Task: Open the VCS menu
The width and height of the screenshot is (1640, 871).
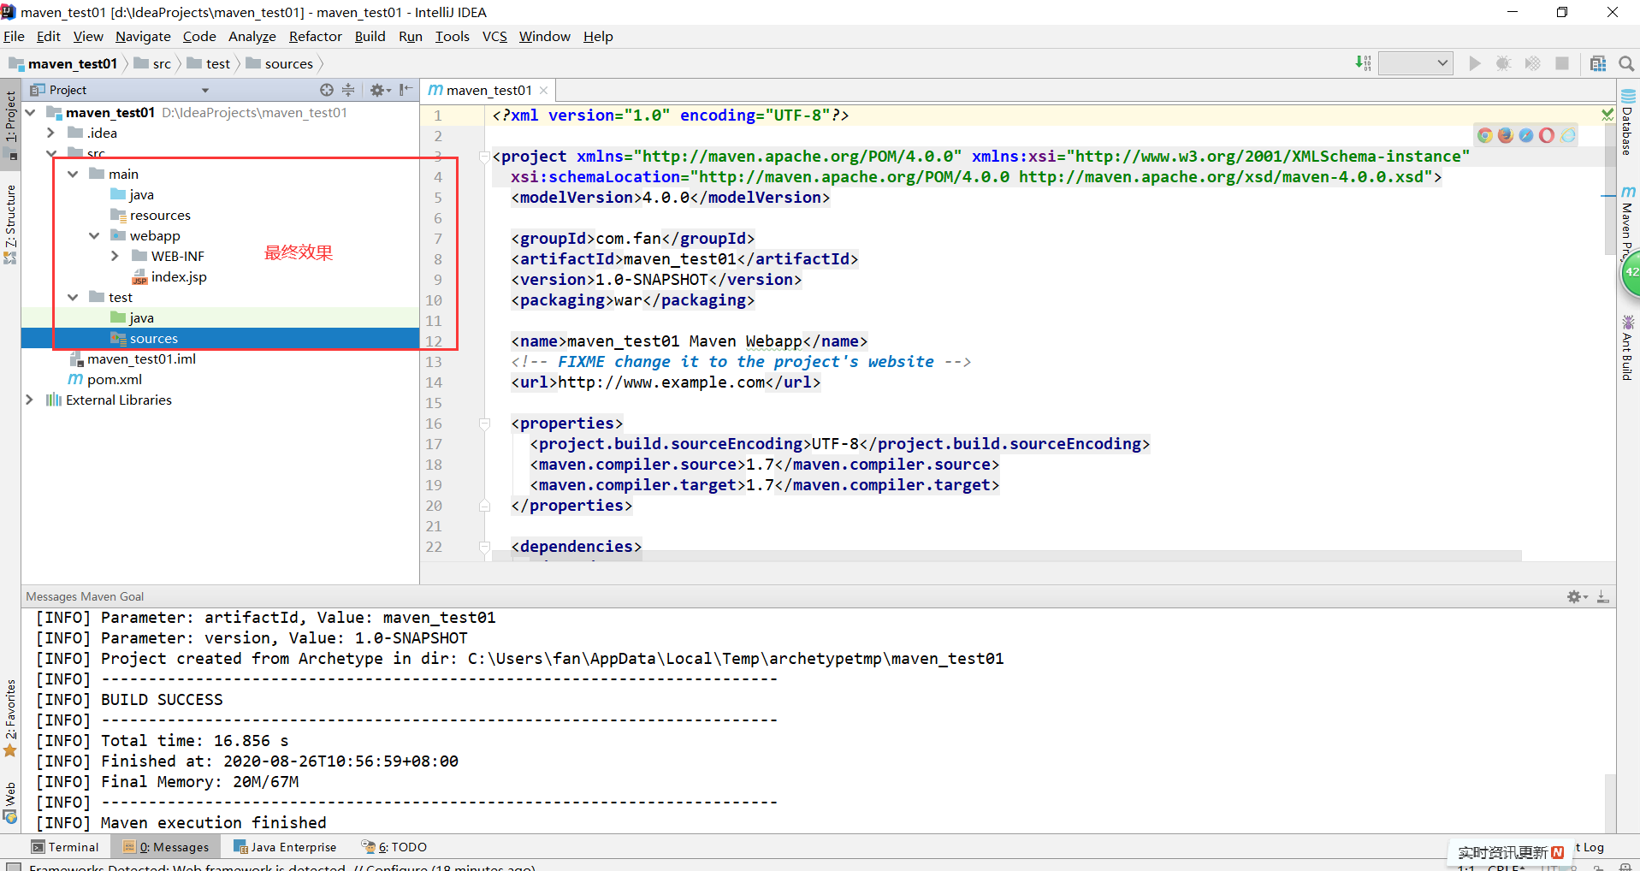Action: click(x=494, y=36)
